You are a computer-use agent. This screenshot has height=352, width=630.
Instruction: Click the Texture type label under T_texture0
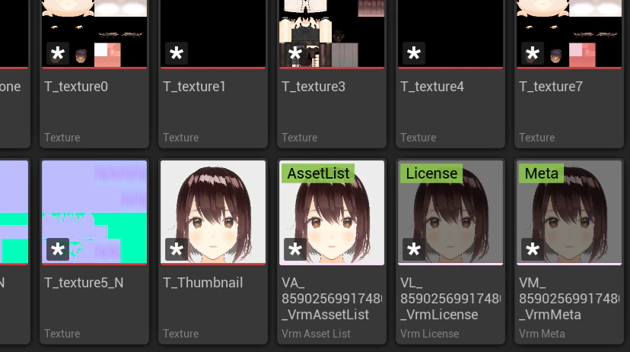coord(62,138)
